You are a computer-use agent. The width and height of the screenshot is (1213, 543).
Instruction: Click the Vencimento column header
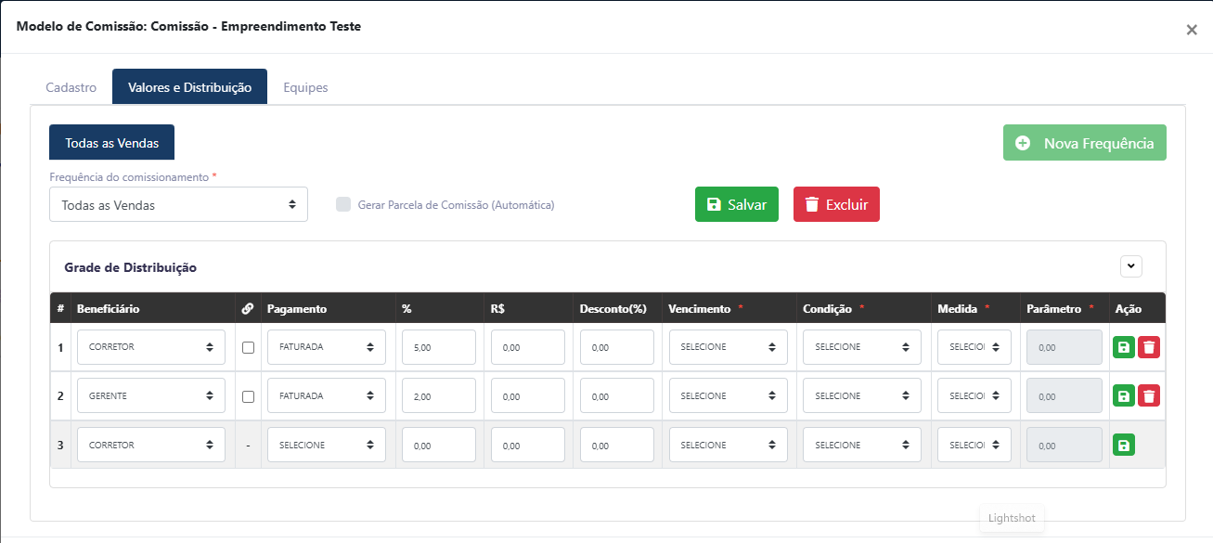[x=700, y=308]
